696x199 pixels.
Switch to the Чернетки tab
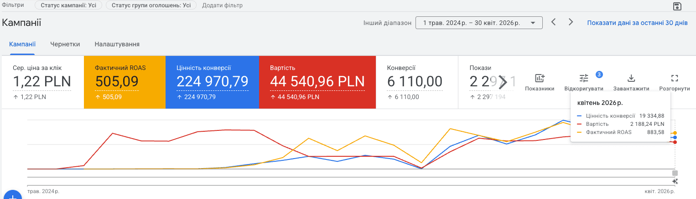tap(65, 44)
